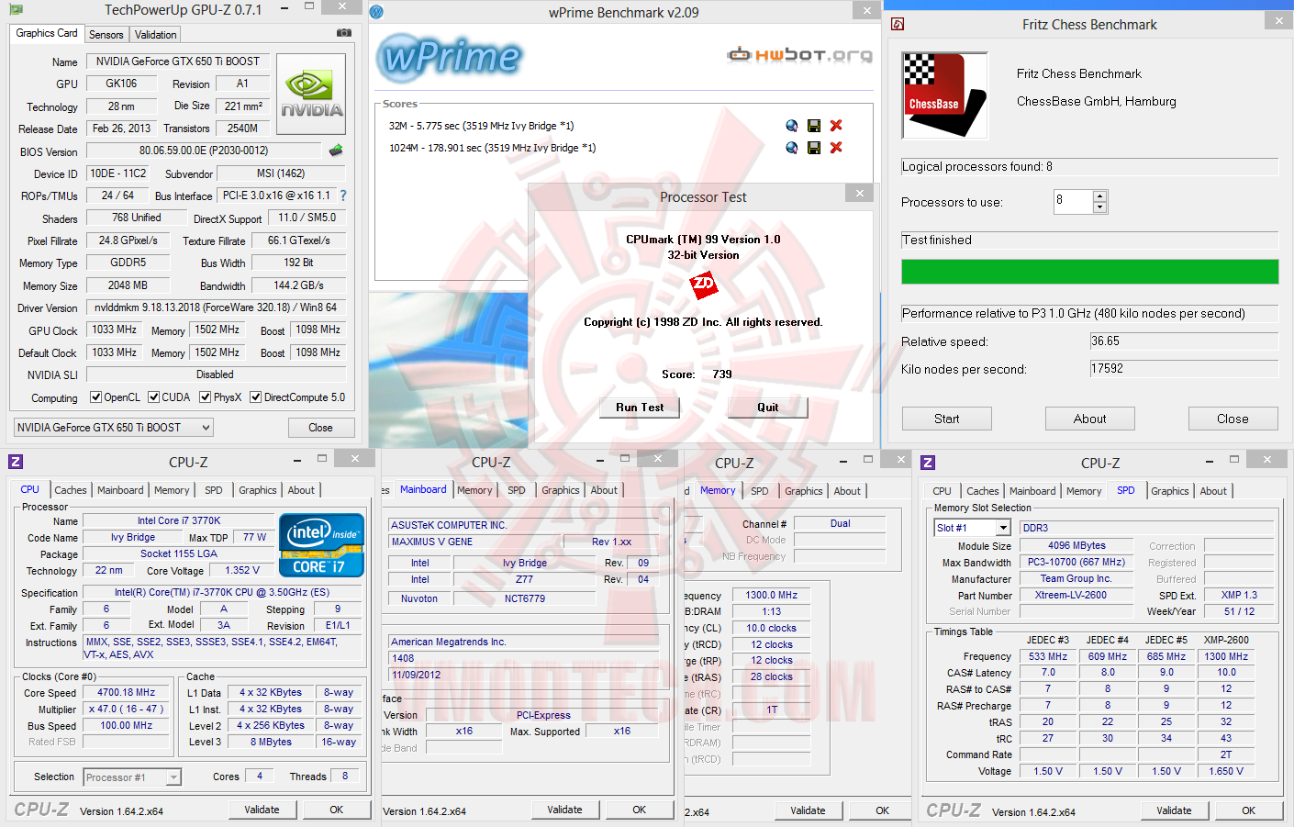Open the Caches tab in left CPU-Z window
The image size is (1294, 827).
[71, 490]
